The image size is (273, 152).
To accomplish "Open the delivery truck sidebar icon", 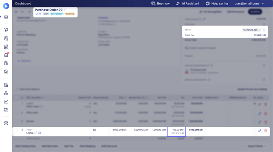I will click(x=6, y=110).
